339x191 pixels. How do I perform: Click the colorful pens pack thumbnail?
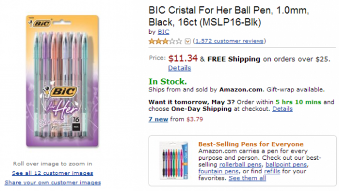tap(174, 161)
